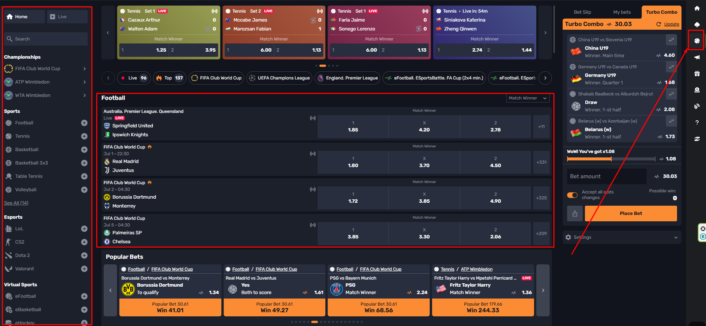Click the Valorant esports icon
The height and width of the screenshot is (326, 706).
9,269
